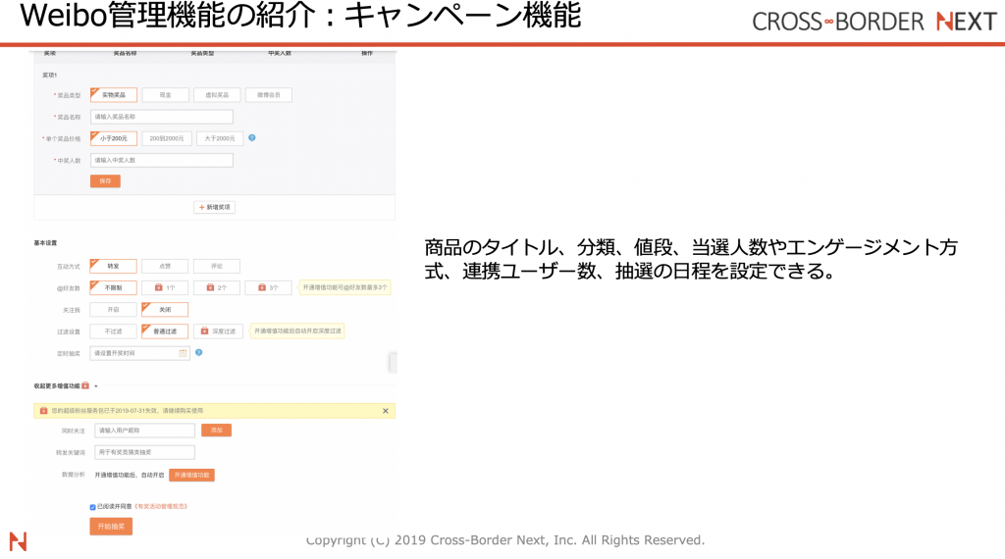
Task: Set 关注我 to 开启
Action: (x=114, y=309)
